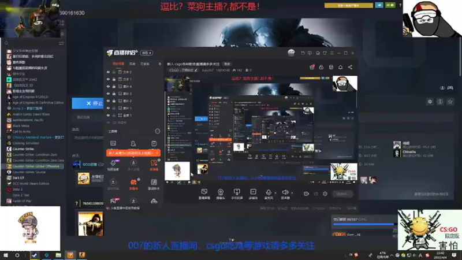The image size is (462, 260).
Task: Switch to second scene tab
Action: point(132,64)
